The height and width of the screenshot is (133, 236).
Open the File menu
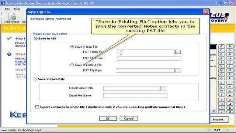click(7, 9)
